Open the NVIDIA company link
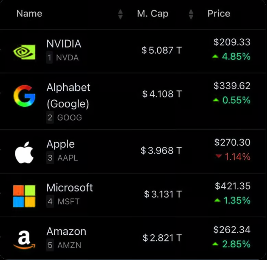 click(64, 44)
